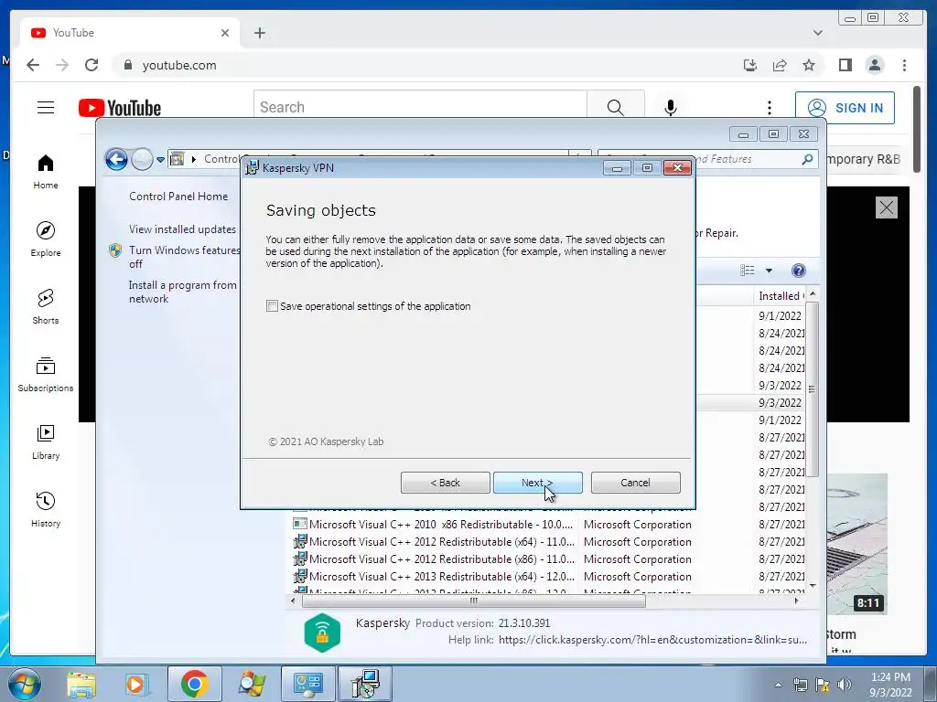Viewport: 937px width, 702px height.
Task: Click the Back button in uninstaller
Action: [x=446, y=483]
